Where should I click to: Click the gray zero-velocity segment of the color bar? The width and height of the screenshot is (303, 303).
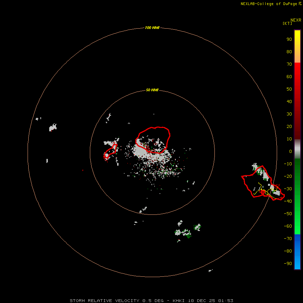pyautogui.click(x=297, y=149)
